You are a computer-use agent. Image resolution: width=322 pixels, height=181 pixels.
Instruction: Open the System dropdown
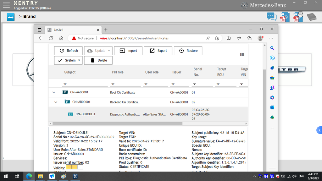68,60
